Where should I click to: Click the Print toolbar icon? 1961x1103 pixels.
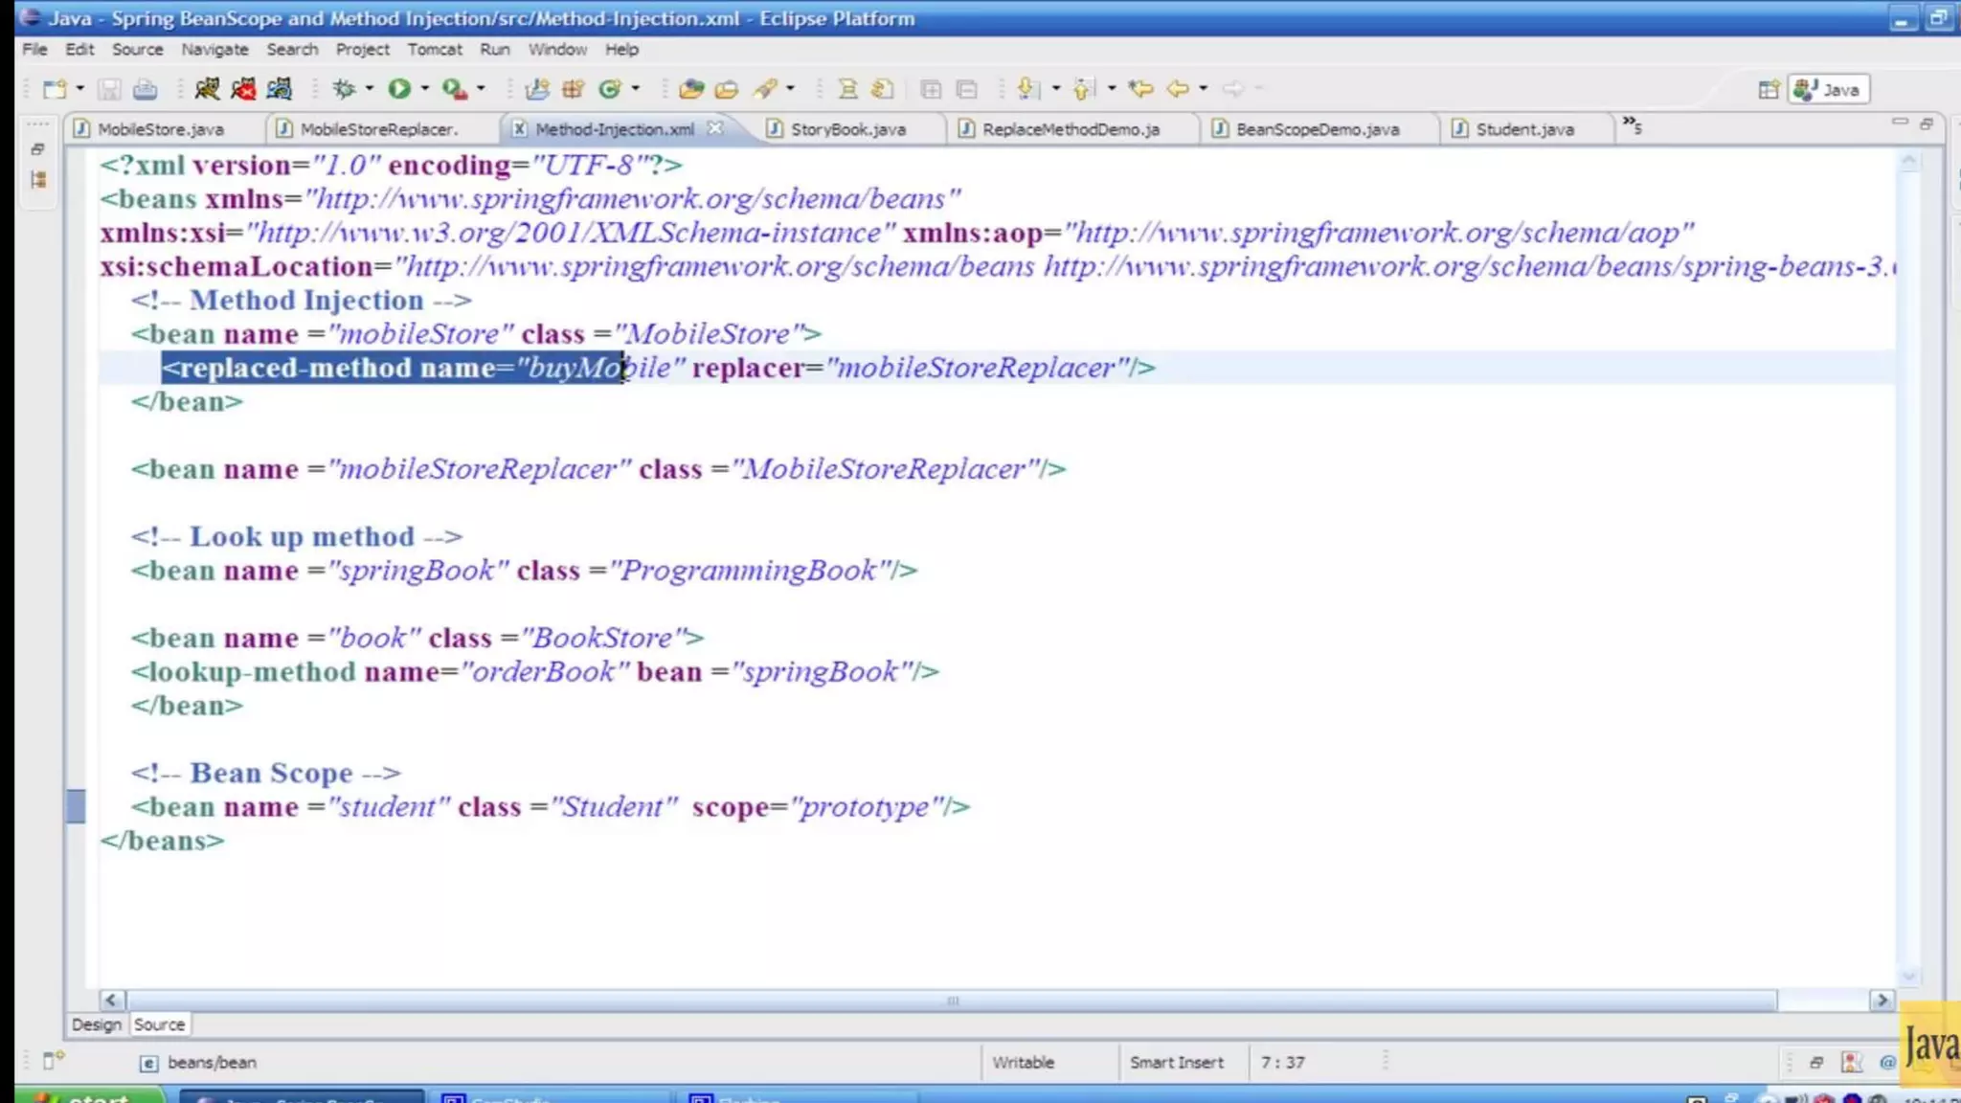coord(145,89)
